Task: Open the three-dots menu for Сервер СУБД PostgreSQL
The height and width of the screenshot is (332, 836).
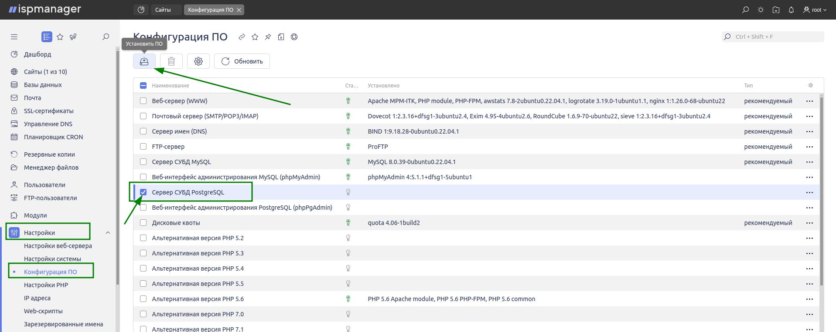Action: click(810, 192)
